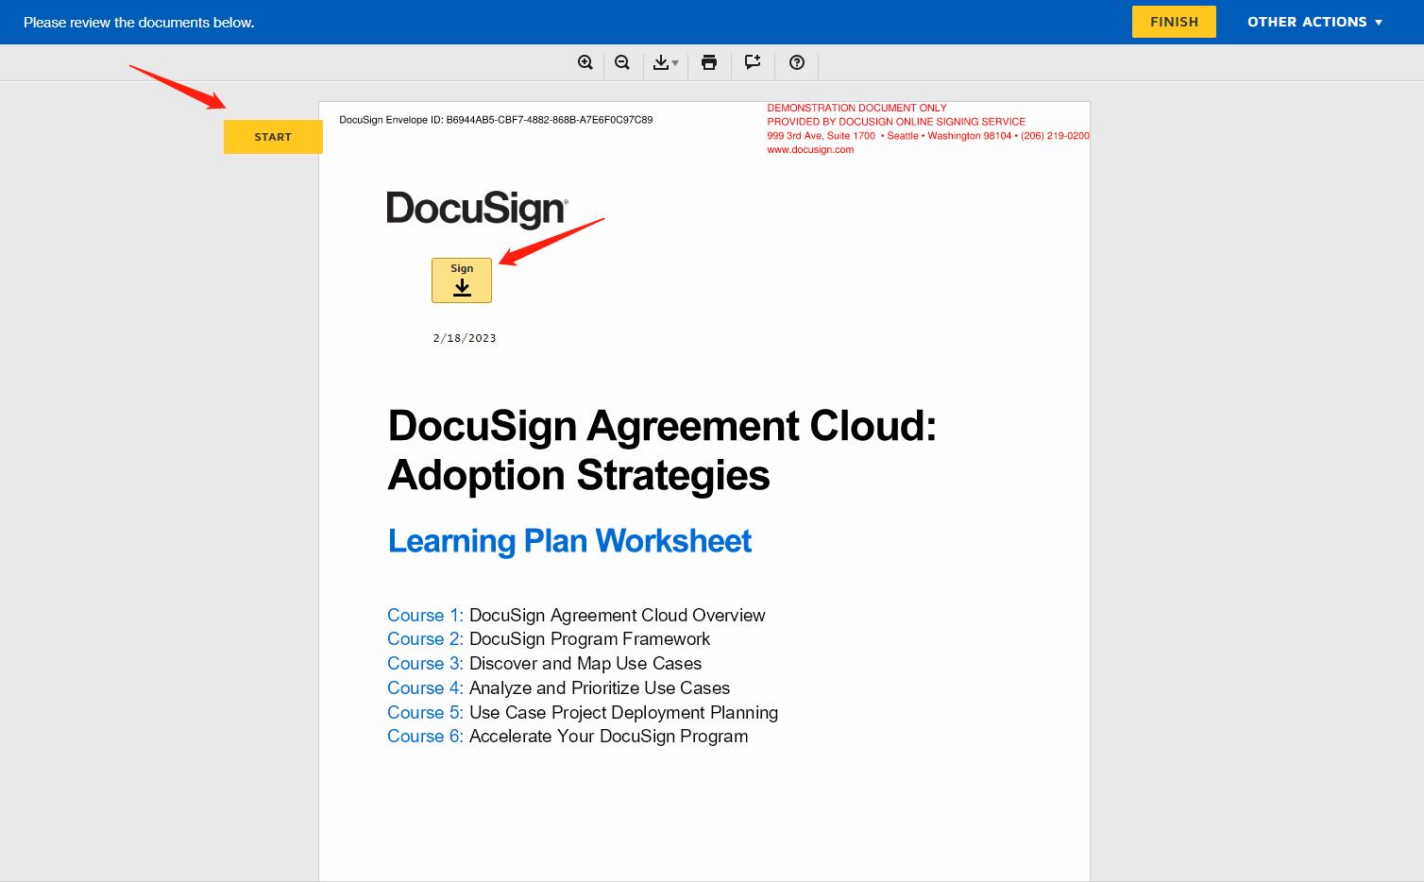The width and height of the screenshot is (1424, 882).
Task: Click the demonstration document notice
Action: [857, 108]
